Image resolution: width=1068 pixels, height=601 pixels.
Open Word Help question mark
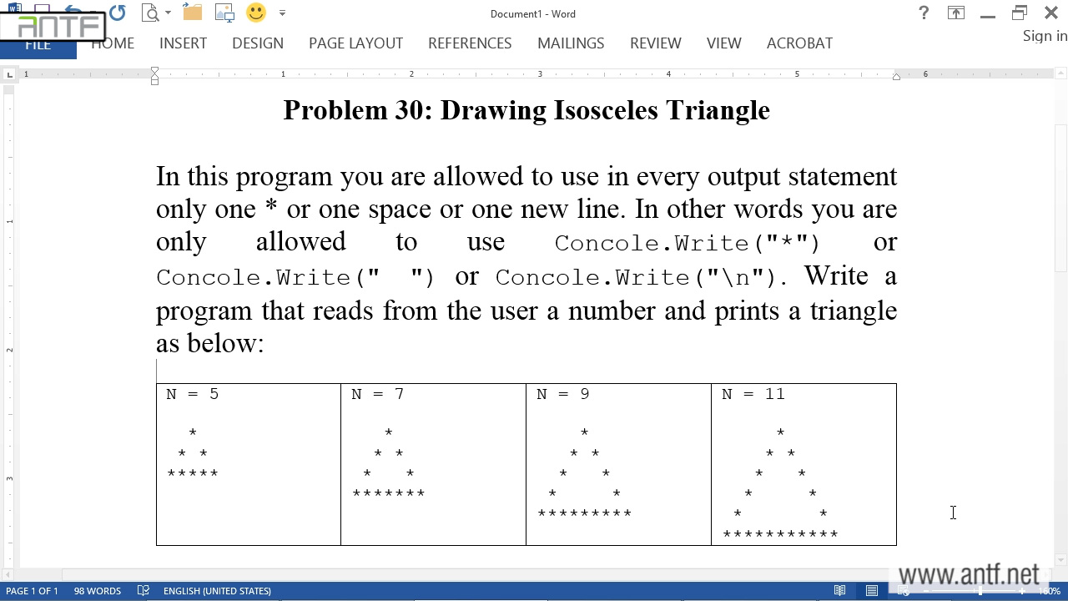tap(924, 13)
